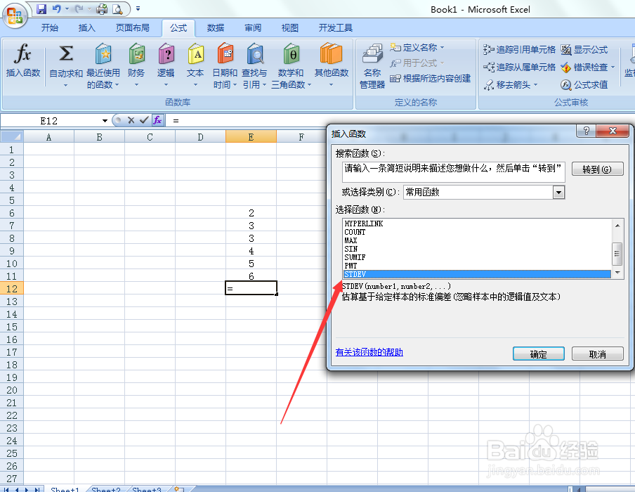Open the 名称管理器 (Name Manager) icon
This screenshot has width=635, height=492.
(372, 65)
